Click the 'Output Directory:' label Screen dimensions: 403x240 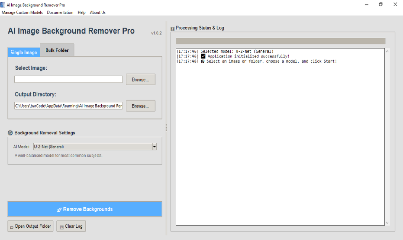[x=36, y=94]
